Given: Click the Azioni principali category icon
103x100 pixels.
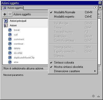Looking at the screenshot, I should [6, 21].
